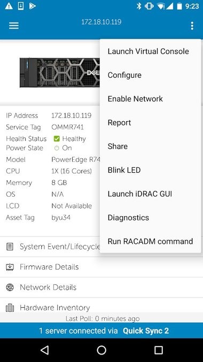
Task: Tap the Android home circle button
Action: tap(101, 350)
